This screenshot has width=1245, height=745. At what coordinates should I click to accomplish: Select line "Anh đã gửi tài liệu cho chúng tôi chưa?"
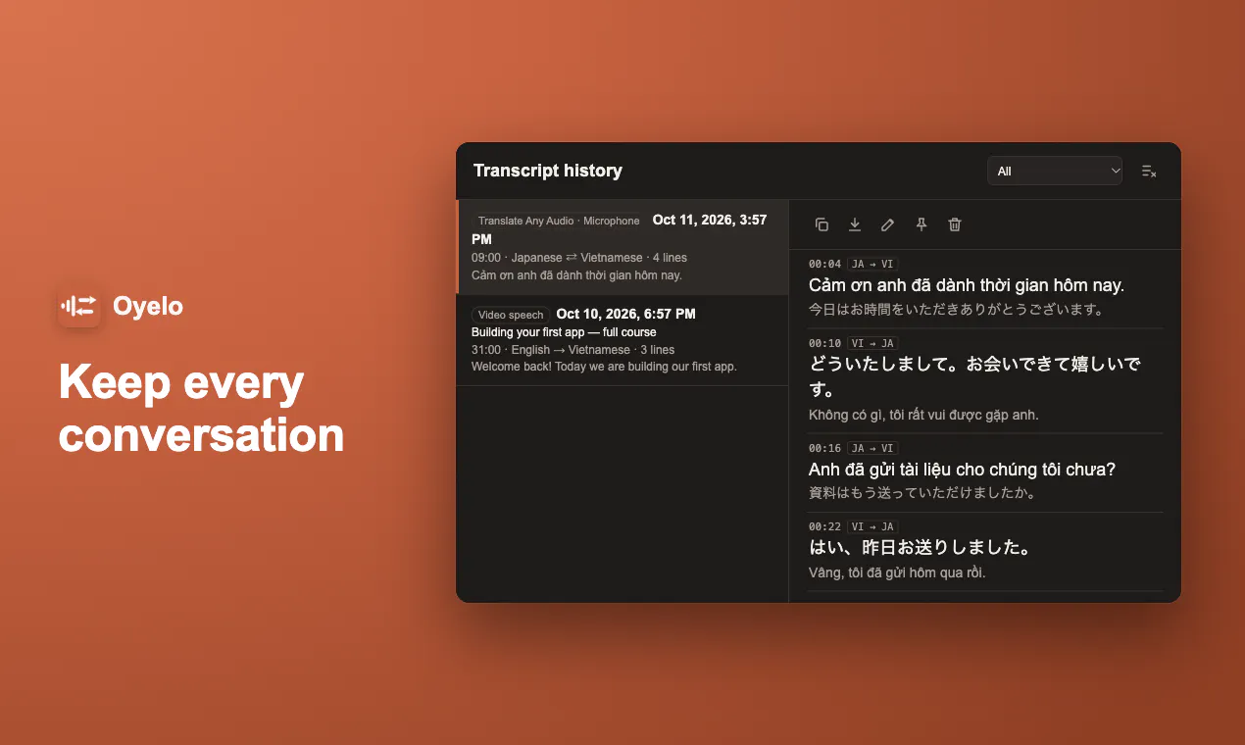963,470
